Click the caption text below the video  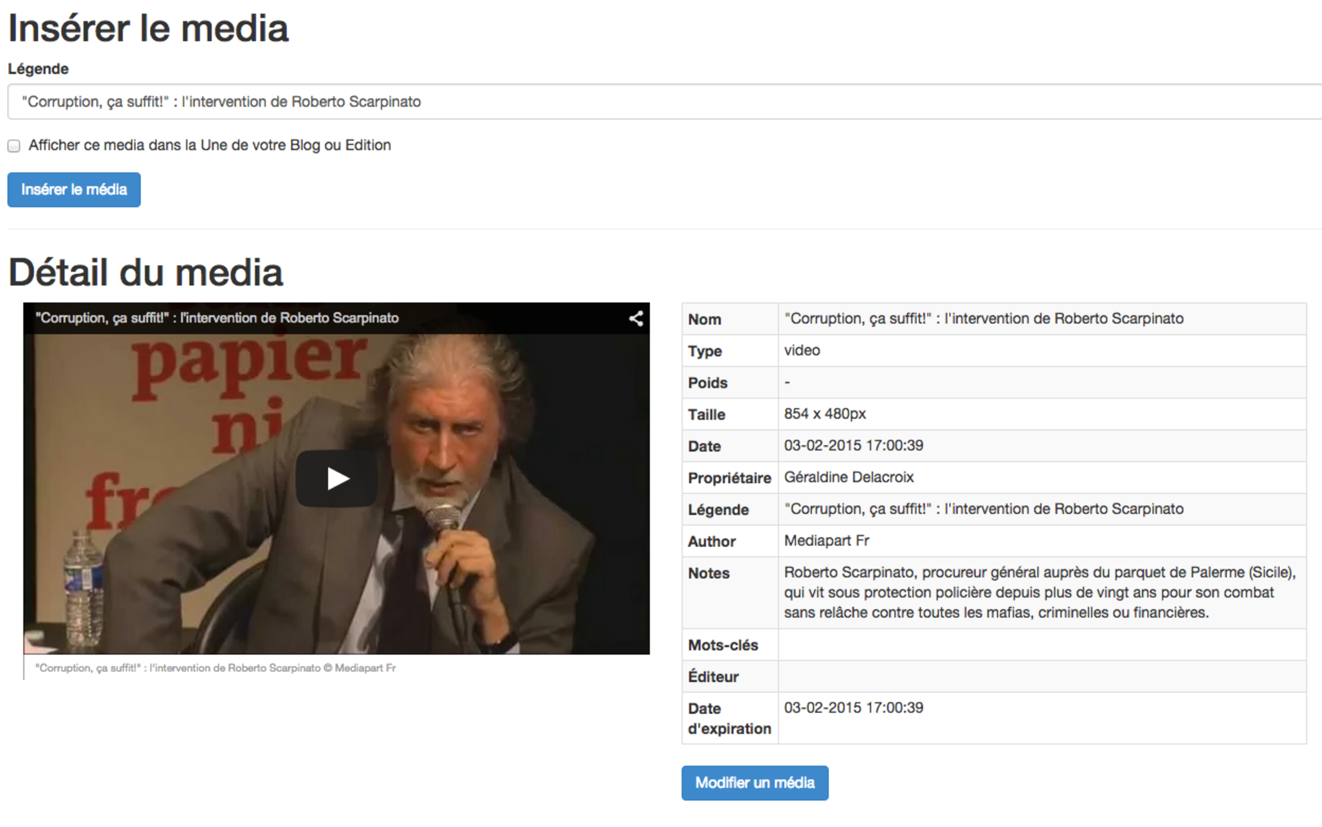click(215, 668)
